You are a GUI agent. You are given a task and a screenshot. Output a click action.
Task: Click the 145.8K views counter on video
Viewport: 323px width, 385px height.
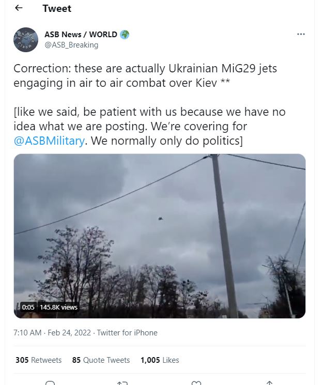tap(58, 307)
